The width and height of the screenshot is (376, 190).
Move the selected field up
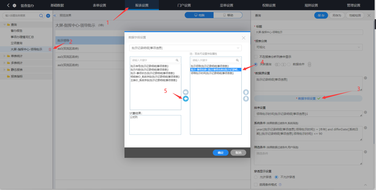tap(246, 92)
